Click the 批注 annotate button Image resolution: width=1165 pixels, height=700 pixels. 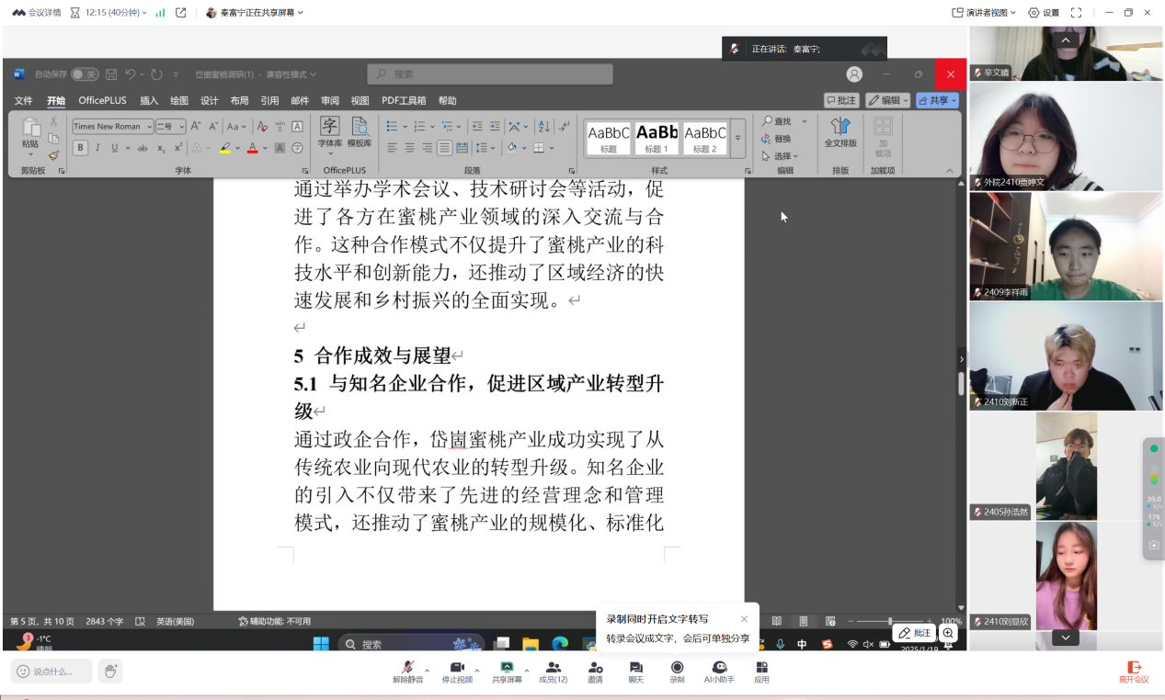[914, 633]
